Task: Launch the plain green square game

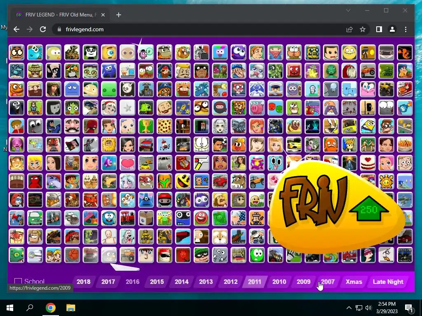Action: [109, 89]
